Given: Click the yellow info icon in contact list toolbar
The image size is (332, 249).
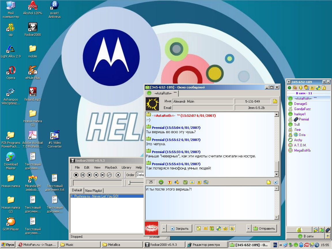Looking at the screenshot, I should (324, 87).
